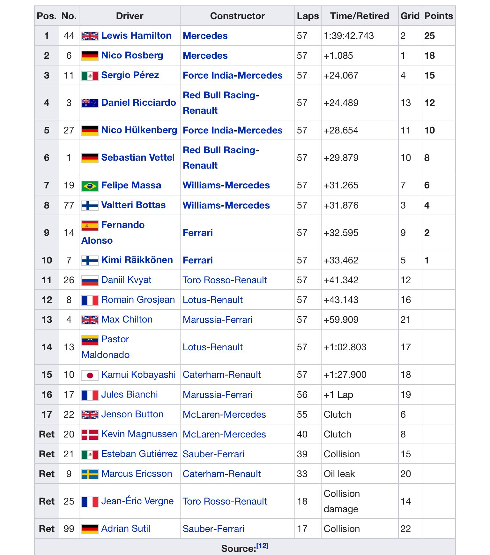Click the Australian flag by Daniel Ricciardo
Screen dimensions: 490x555
point(90,103)
